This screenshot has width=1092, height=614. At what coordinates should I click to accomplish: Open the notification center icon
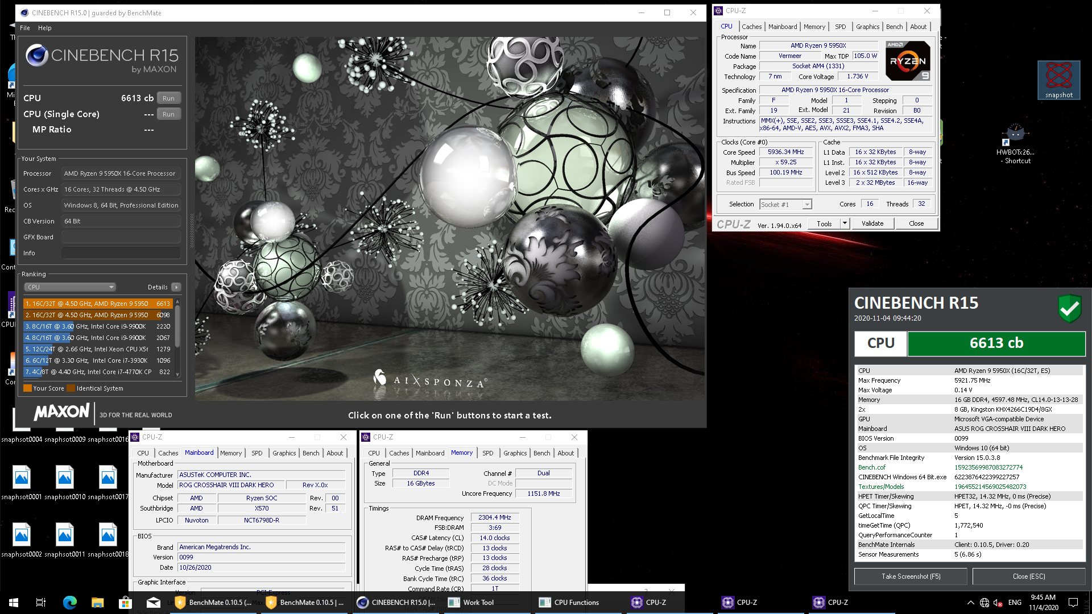1073,602
